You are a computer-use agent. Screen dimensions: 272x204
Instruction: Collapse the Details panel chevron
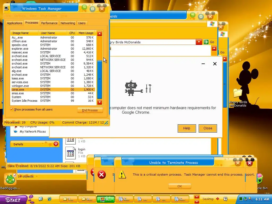click(56, 144)
